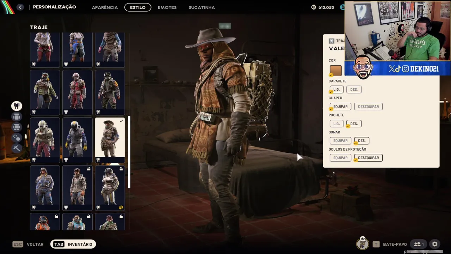The height and width of the screenshot is (254, 451).
Task: Click the 613.053 currency balance
Action: pos(326,7)
